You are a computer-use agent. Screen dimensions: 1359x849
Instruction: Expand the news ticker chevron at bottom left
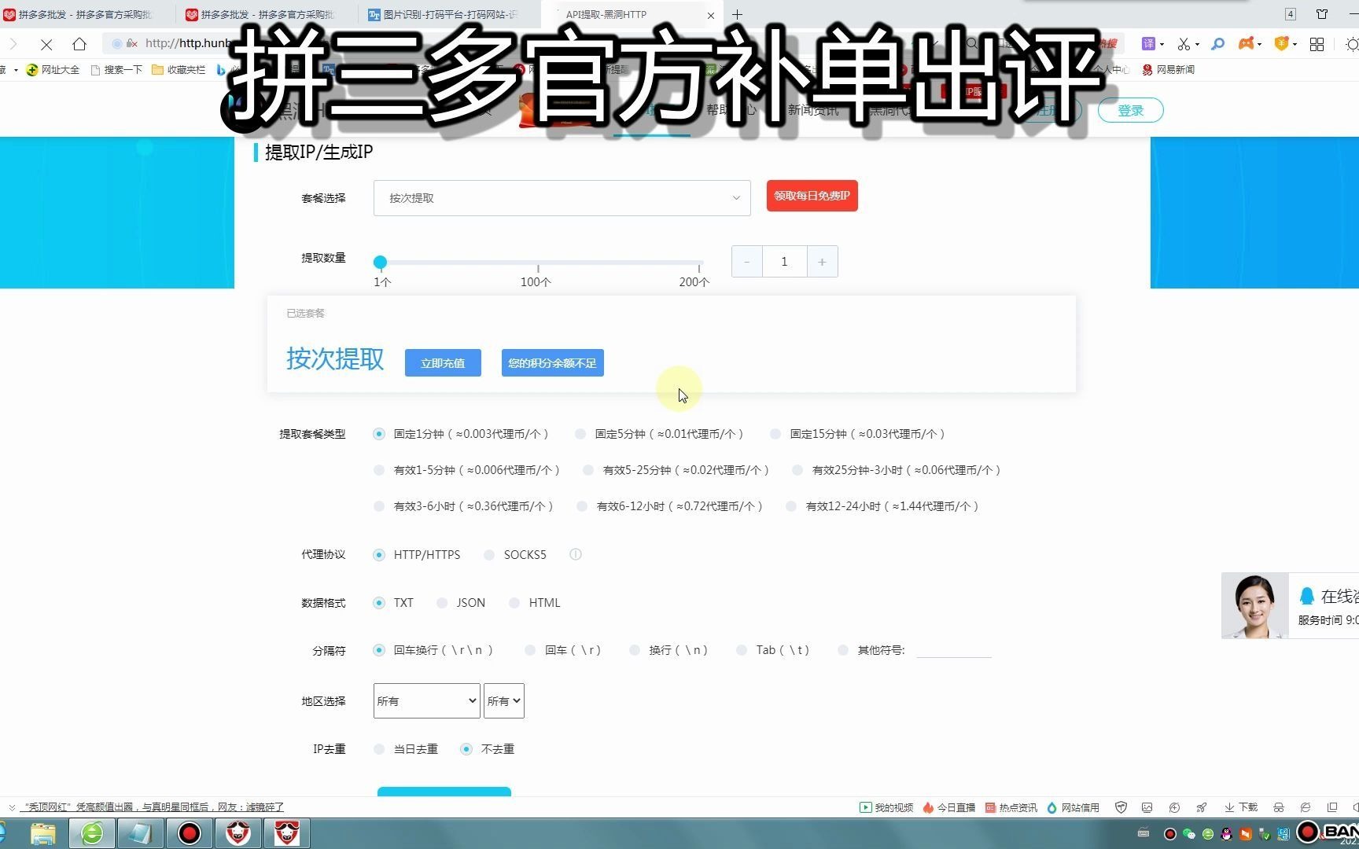tap(12, 807)
